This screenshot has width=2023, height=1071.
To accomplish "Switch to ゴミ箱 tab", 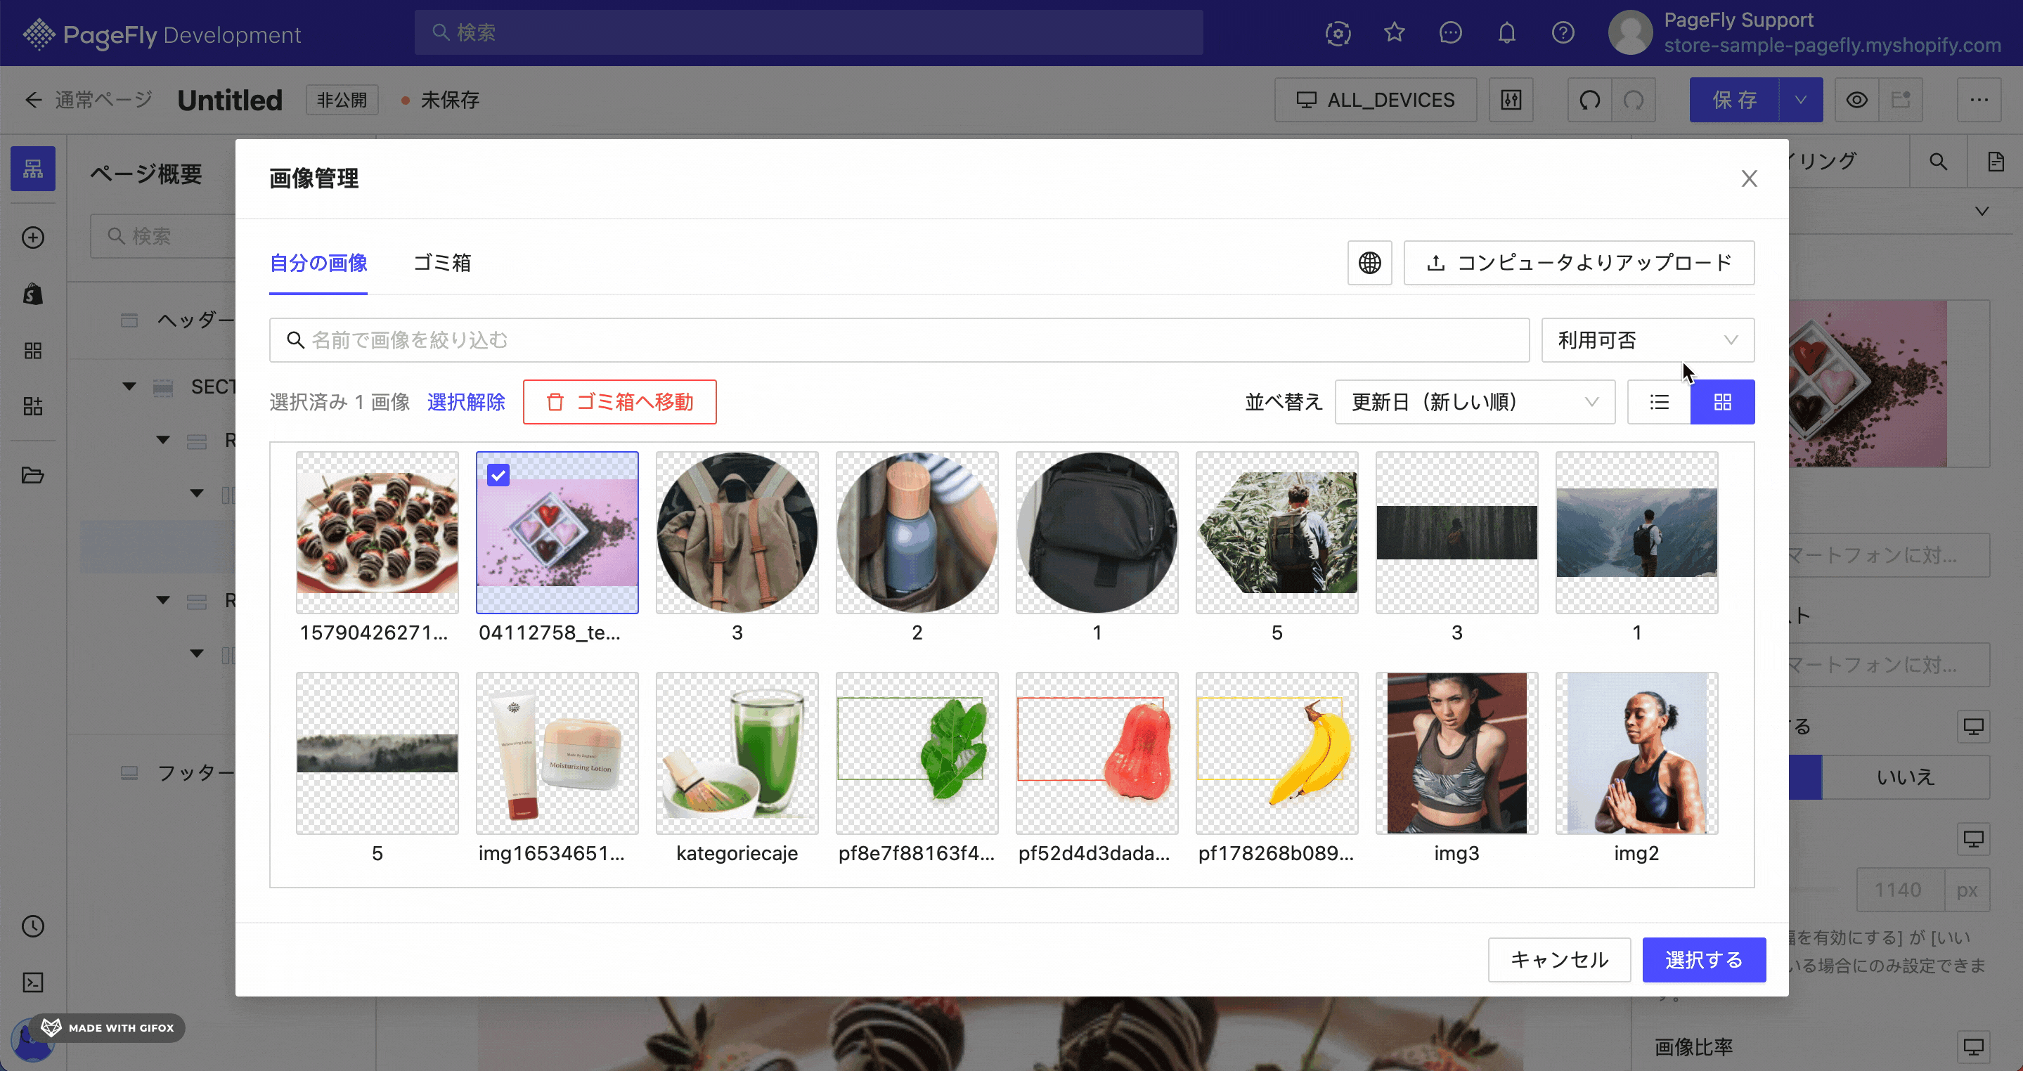I will coord(442,263).
